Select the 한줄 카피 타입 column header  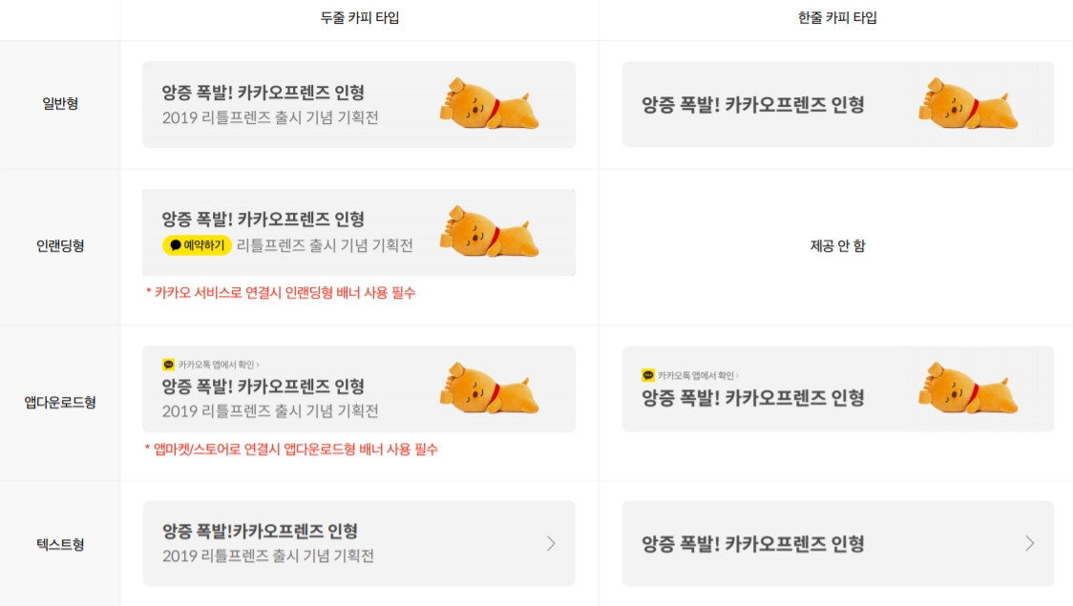tap(837, 18)
